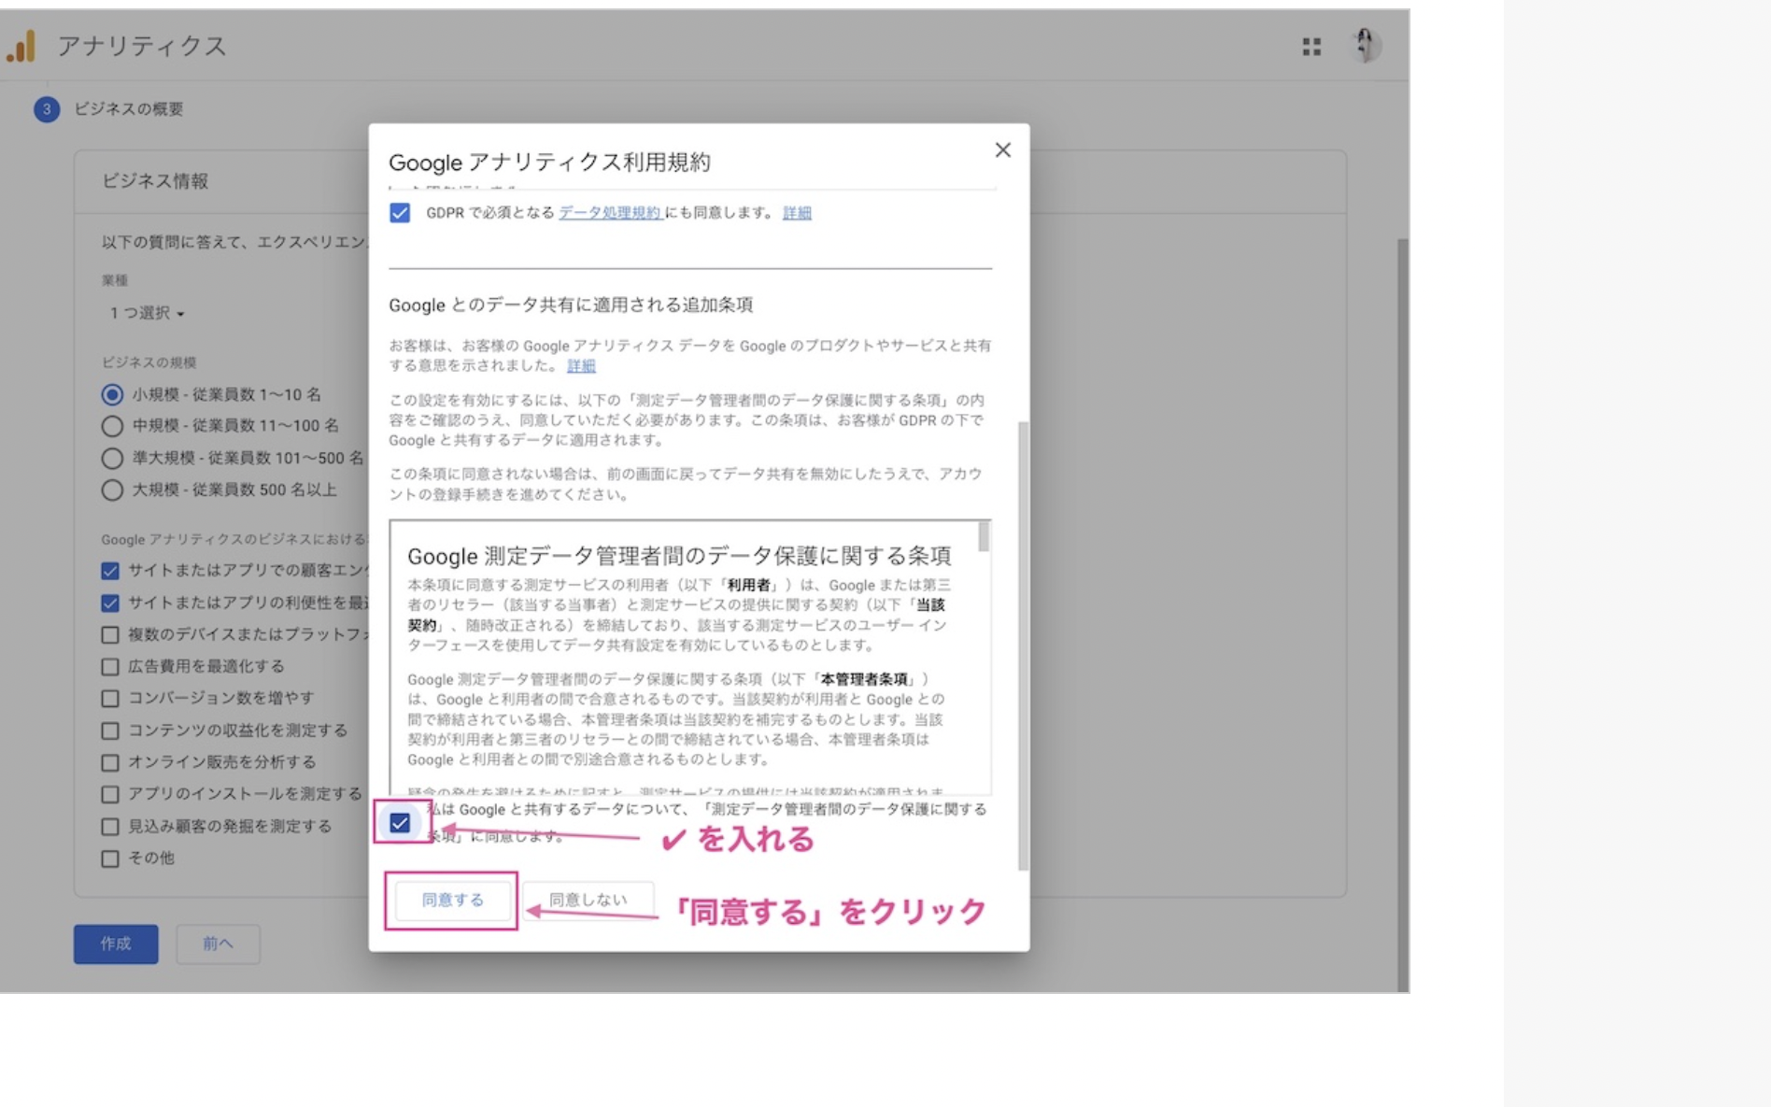This screenshot has width=1771, height=1107.
Task: Click the blue 作成 button
Action: click(x=116, y=944)
